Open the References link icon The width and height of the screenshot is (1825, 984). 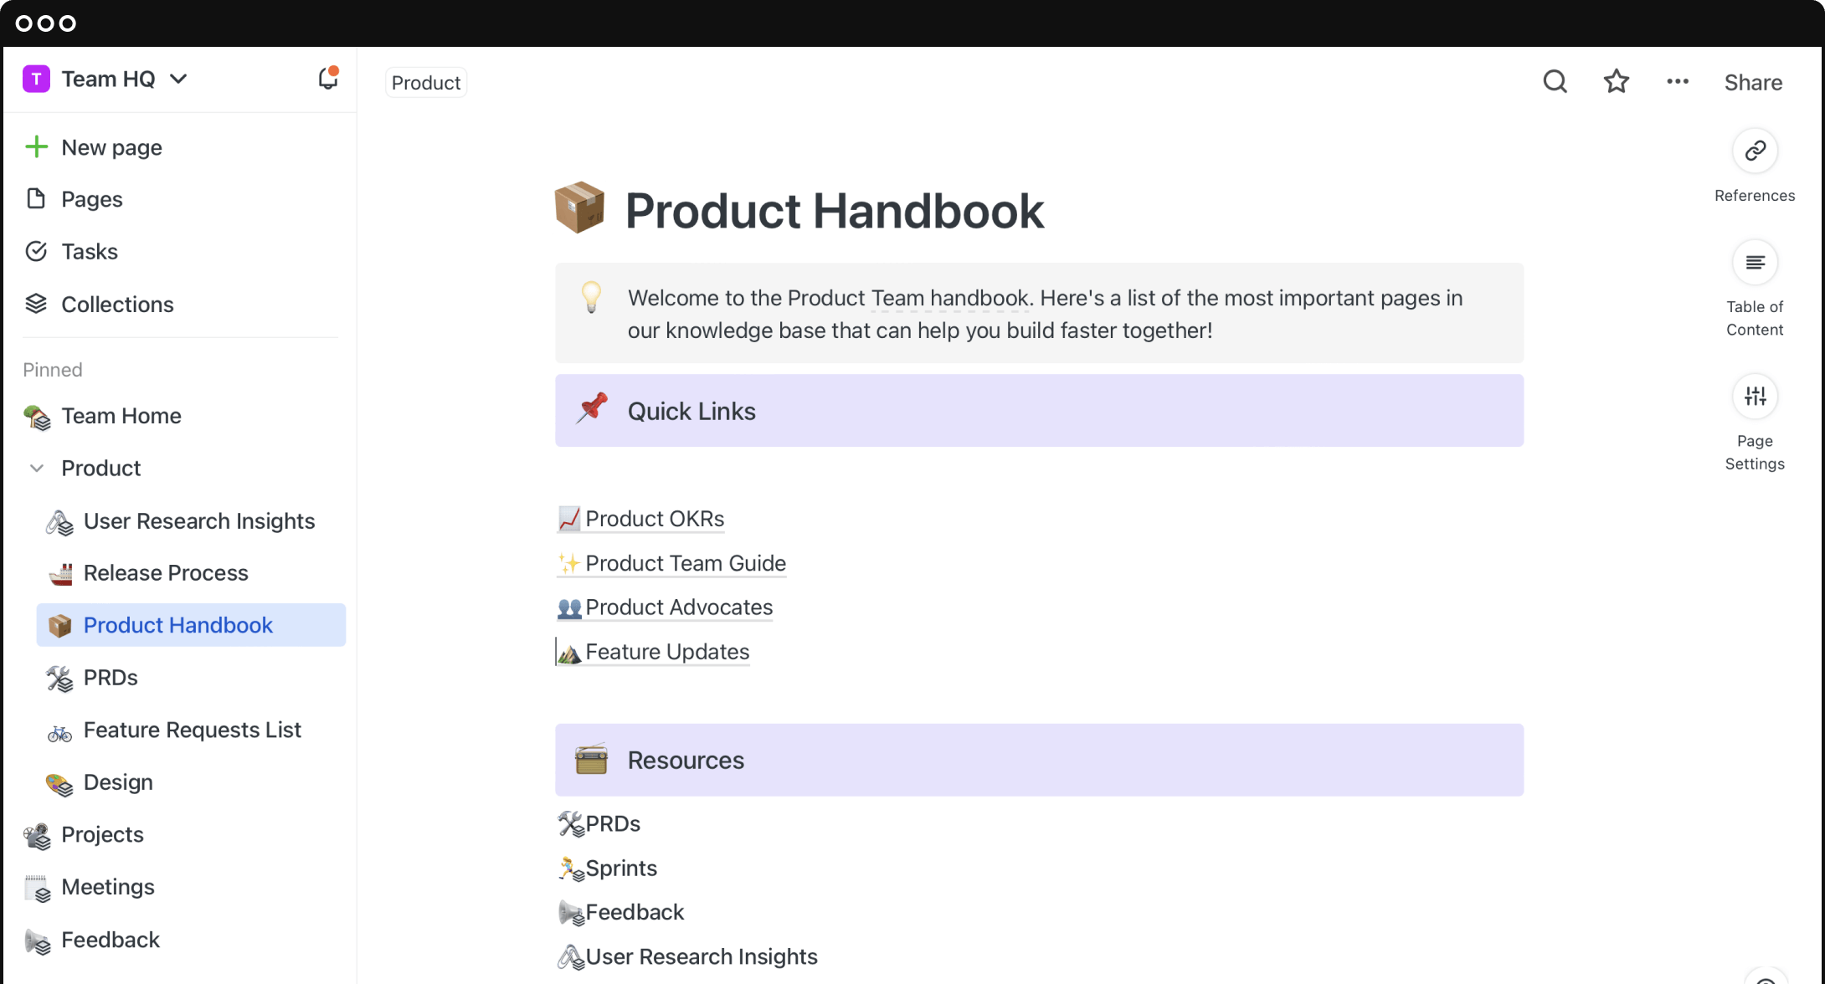(x=1755, y=151)
